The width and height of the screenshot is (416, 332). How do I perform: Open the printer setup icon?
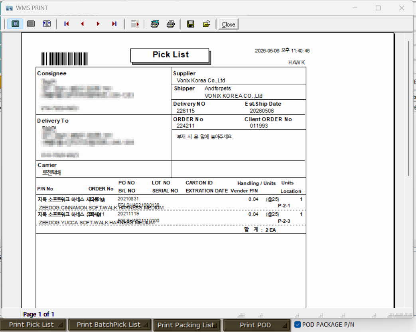155,24
